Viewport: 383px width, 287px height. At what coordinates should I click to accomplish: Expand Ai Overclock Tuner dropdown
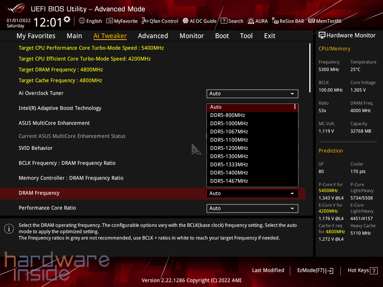(252, 94)
